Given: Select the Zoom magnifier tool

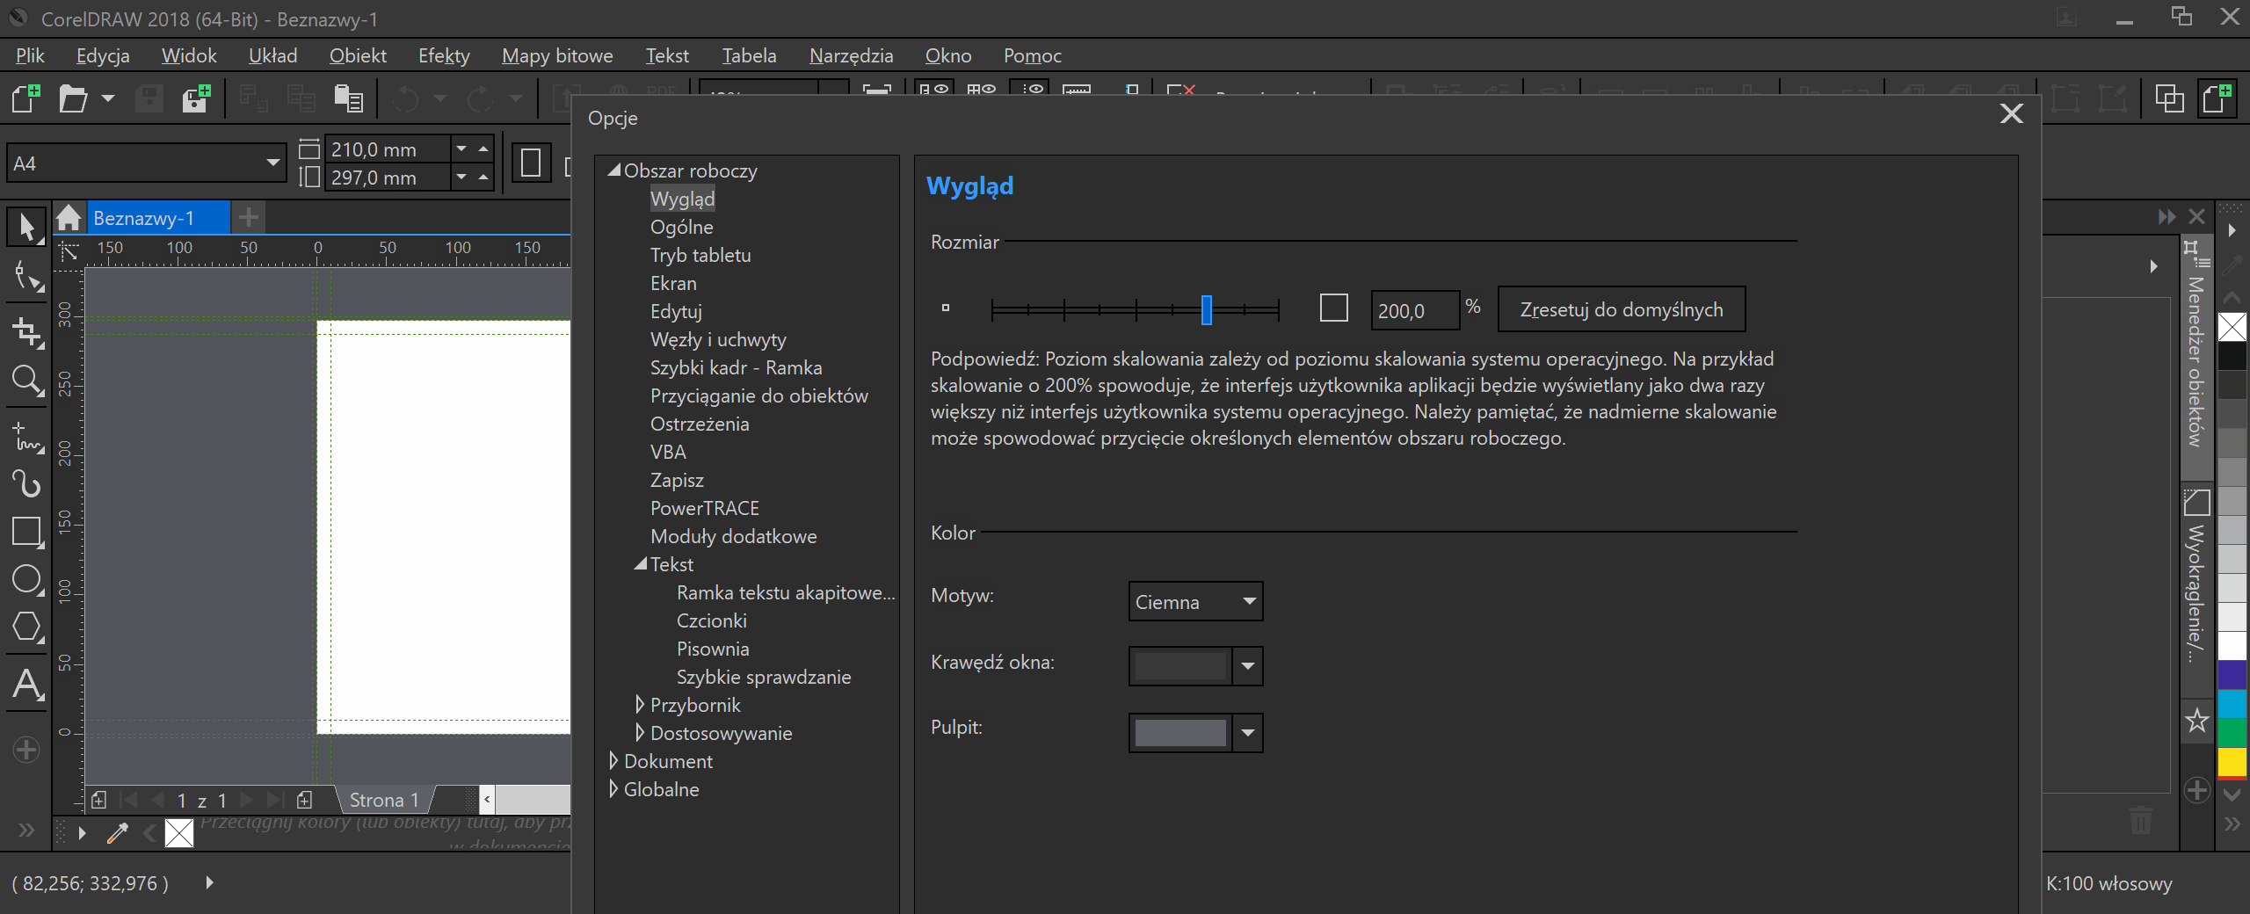Looking at the screenshot, I should pos(26,381).
